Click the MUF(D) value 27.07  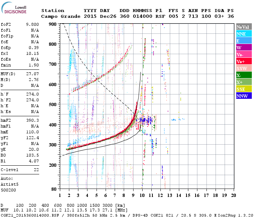pyautogui.click(x=32, y=74)
